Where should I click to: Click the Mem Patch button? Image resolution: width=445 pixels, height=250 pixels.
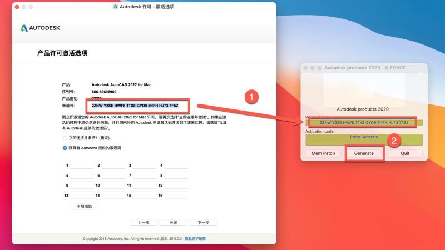coord(323,153)
